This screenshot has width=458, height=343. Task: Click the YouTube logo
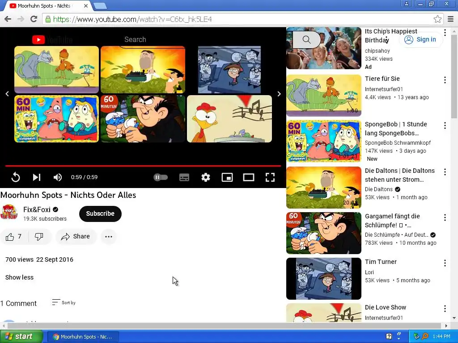pos(52,40)
